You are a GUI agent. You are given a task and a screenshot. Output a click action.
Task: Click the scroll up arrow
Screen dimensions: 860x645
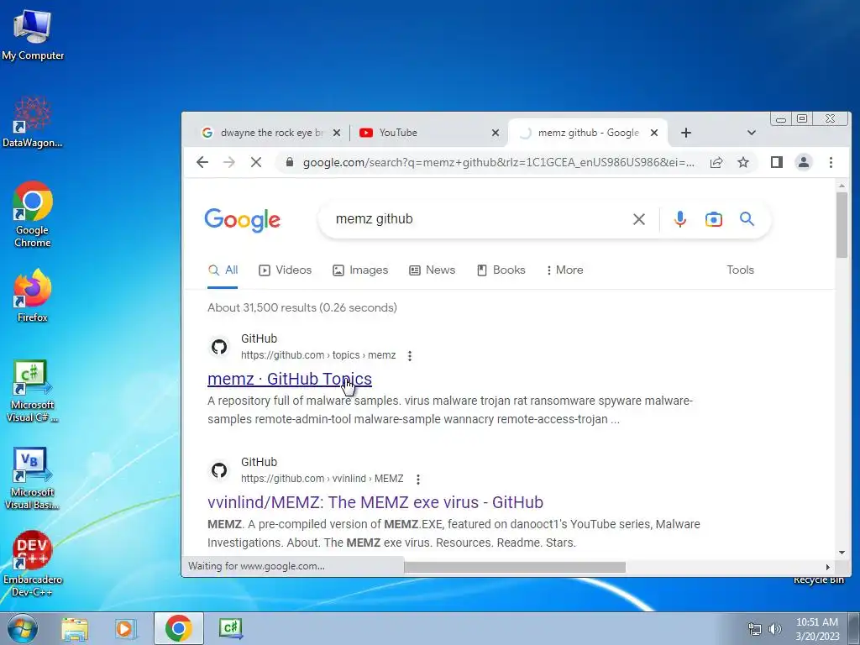842,186
